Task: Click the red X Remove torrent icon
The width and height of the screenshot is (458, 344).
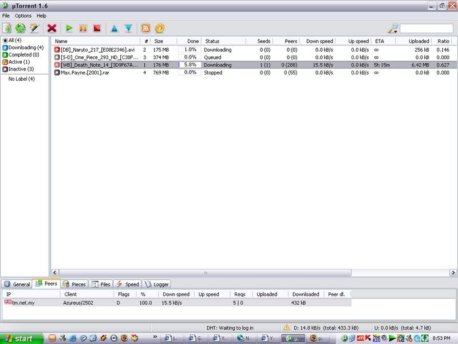Action: coord(52,28)
